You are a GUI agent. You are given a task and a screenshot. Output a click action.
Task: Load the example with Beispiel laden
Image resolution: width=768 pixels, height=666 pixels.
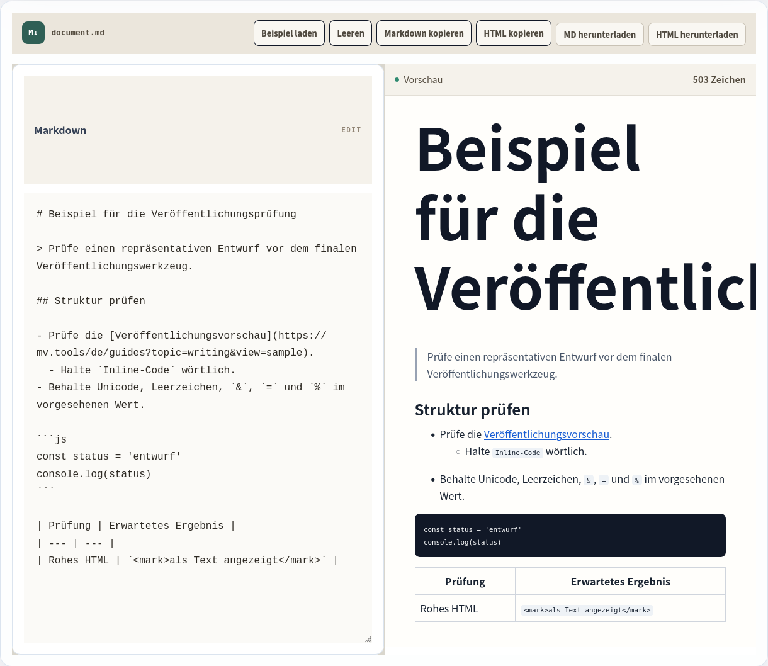(289, 33)
